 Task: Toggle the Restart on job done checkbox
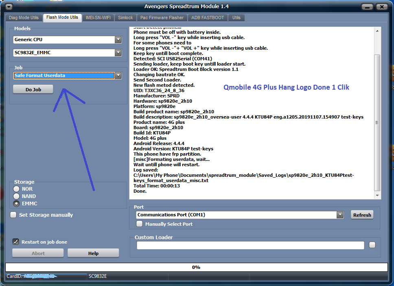click(15, 242)
